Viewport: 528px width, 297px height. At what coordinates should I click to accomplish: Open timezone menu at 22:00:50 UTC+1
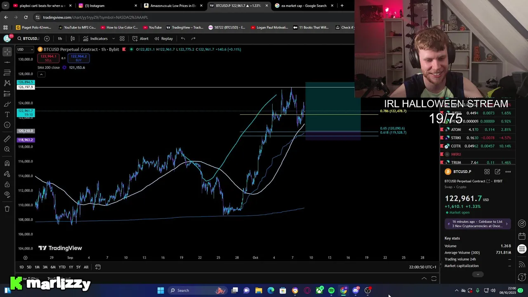pyautogui.click(x=422, y=267)
